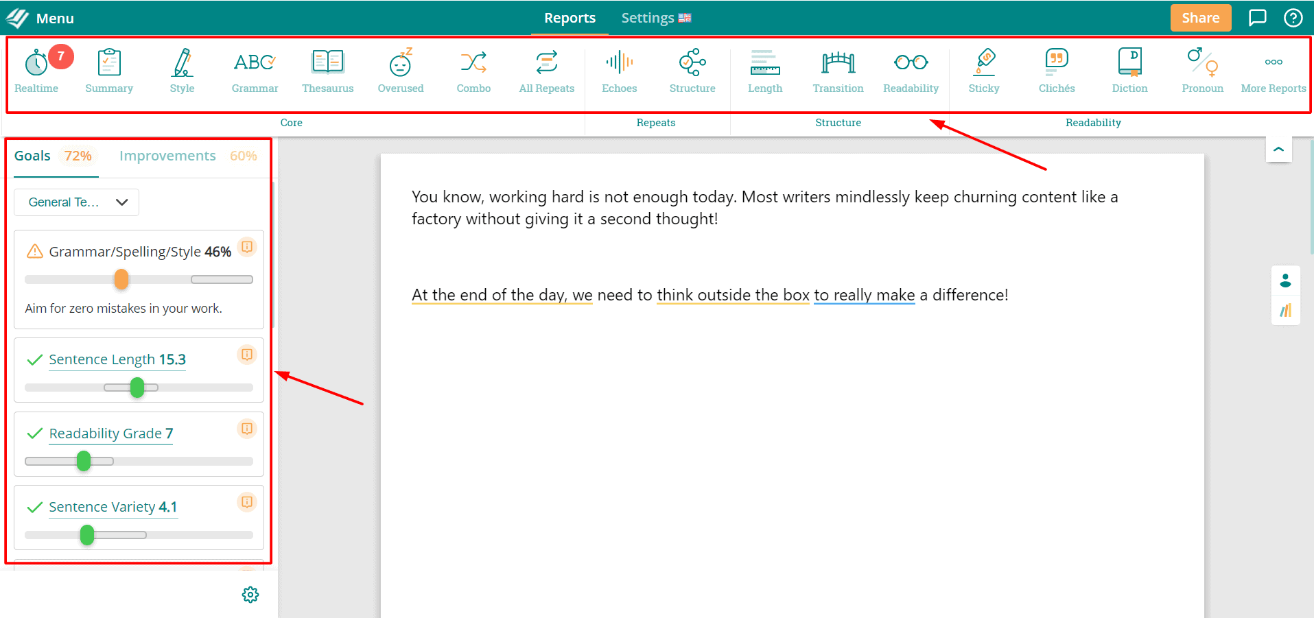This screenshot has width=1314, height=618.
Task: Run the Style report
Action: 182,71
